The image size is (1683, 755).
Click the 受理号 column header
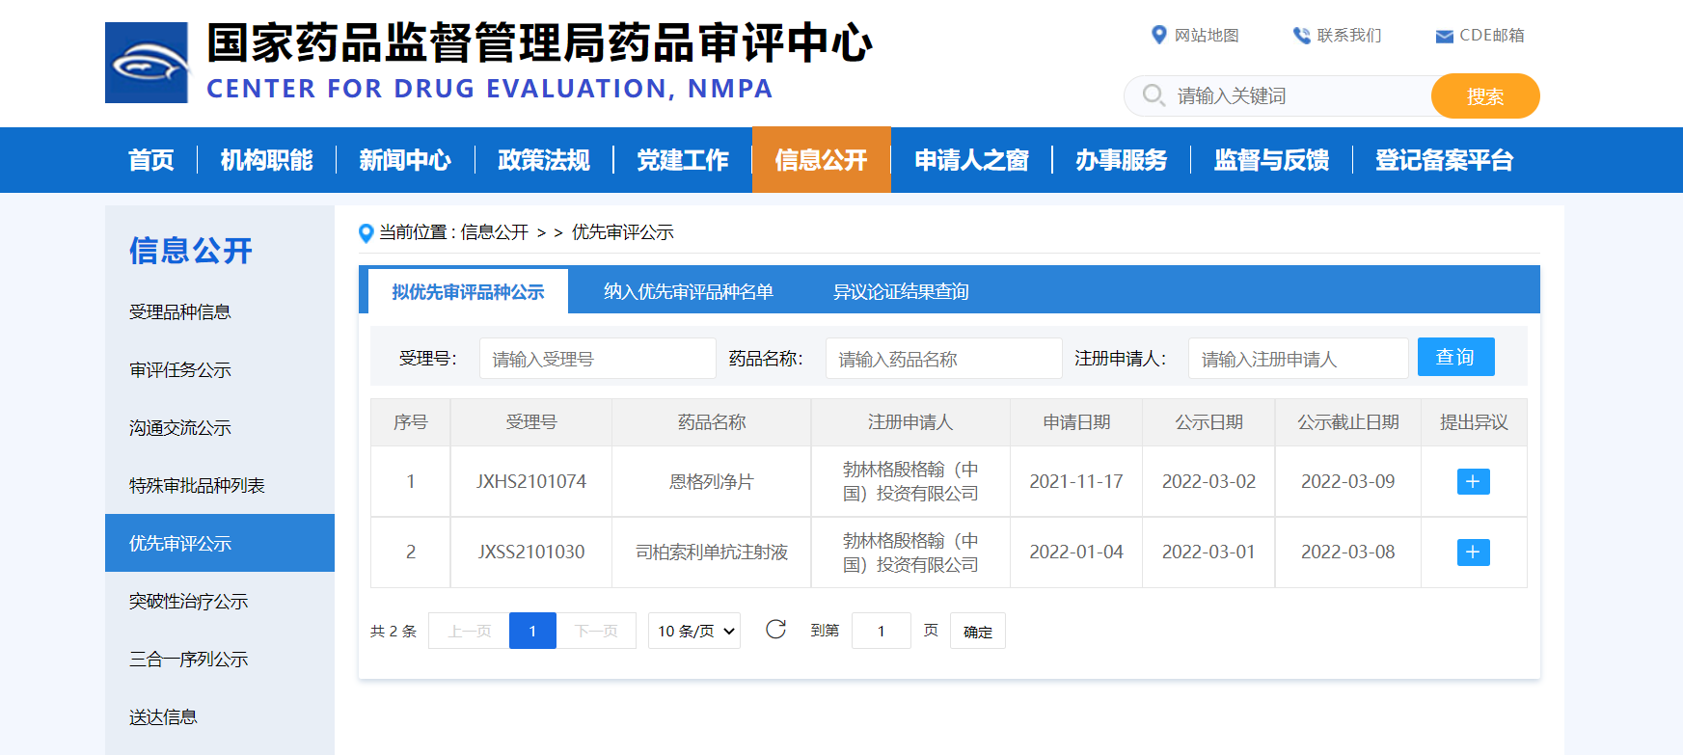tap(531, 422)
